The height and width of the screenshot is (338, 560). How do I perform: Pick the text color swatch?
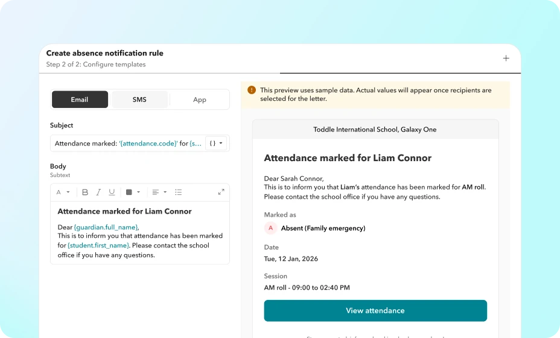[129, 192]
